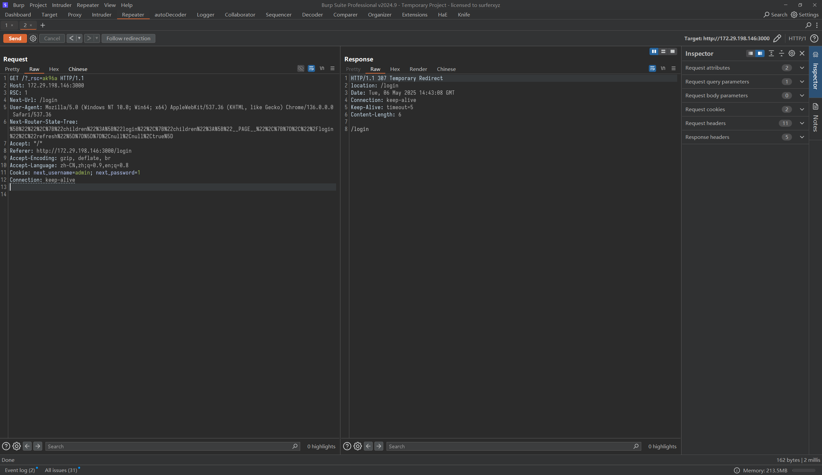Switch to combined tabbed layout view
Image resolution: width=822 pixels, height=475 pixels.
point(672,51)
